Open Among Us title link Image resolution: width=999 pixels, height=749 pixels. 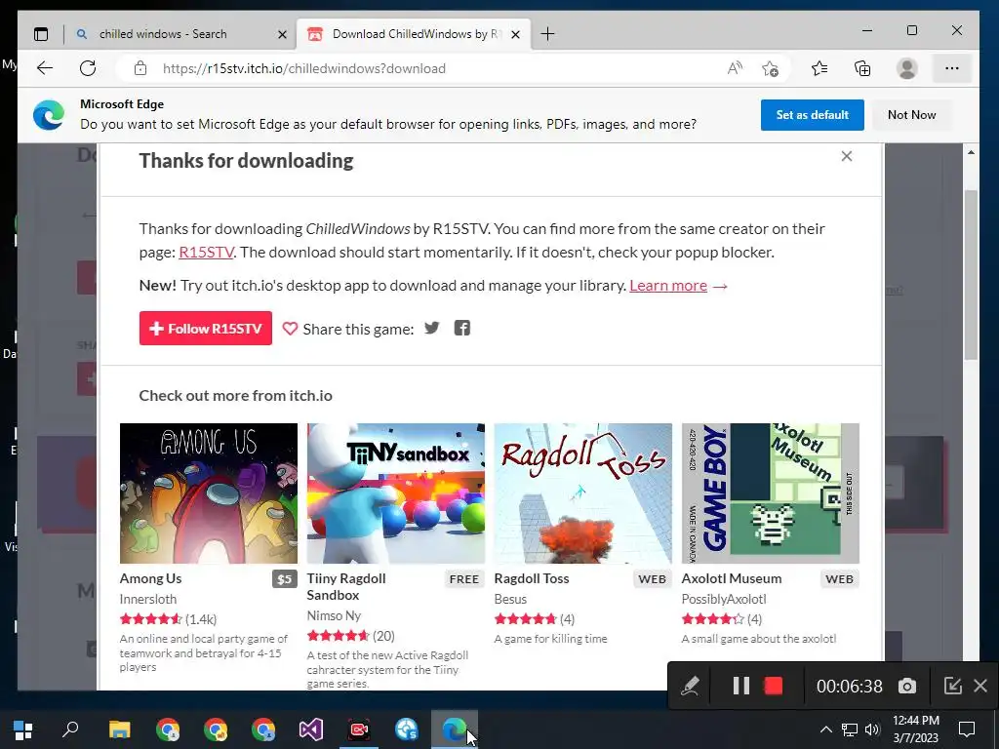150,578
